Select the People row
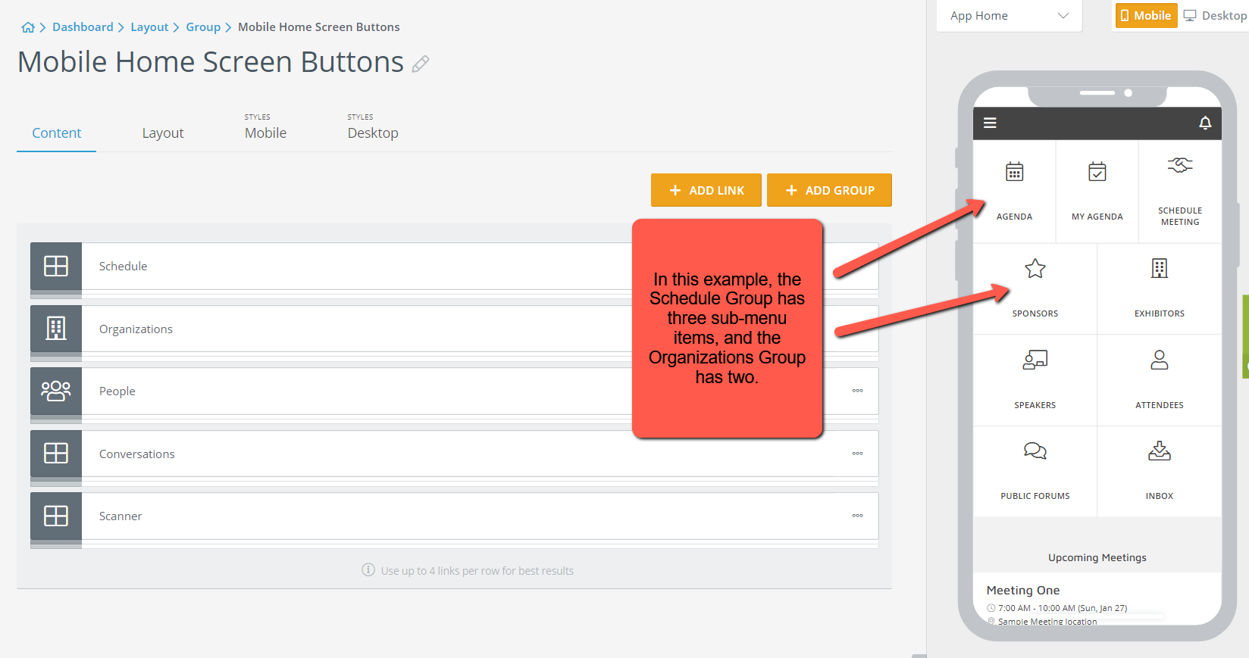The image size is (1249, 658). click(x=455, y=391)
